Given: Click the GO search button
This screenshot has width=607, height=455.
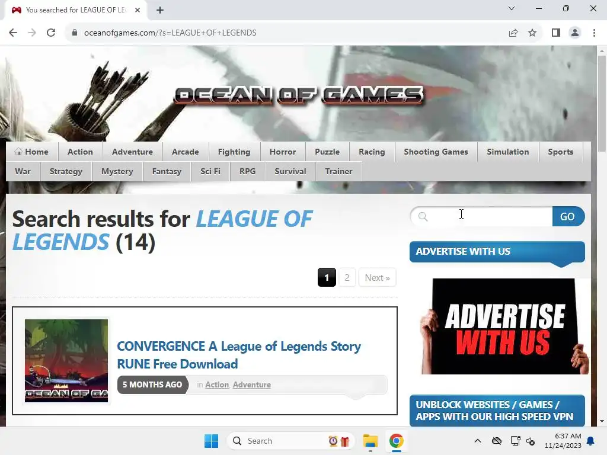Looking at the screenshot, I should click(568, 216).
